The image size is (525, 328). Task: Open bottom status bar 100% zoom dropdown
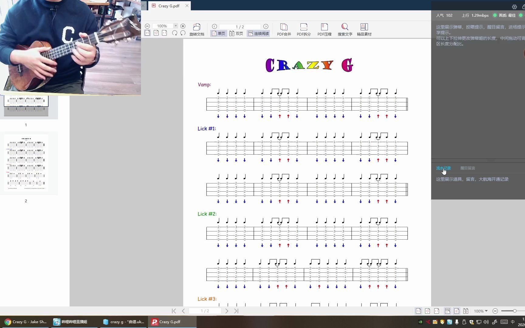[x=481, y=311]
